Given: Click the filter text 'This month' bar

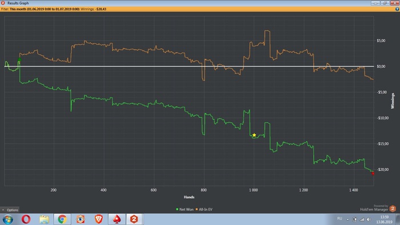Looking at the screenshot, I should pyautogui.click(x=45, y=9).
